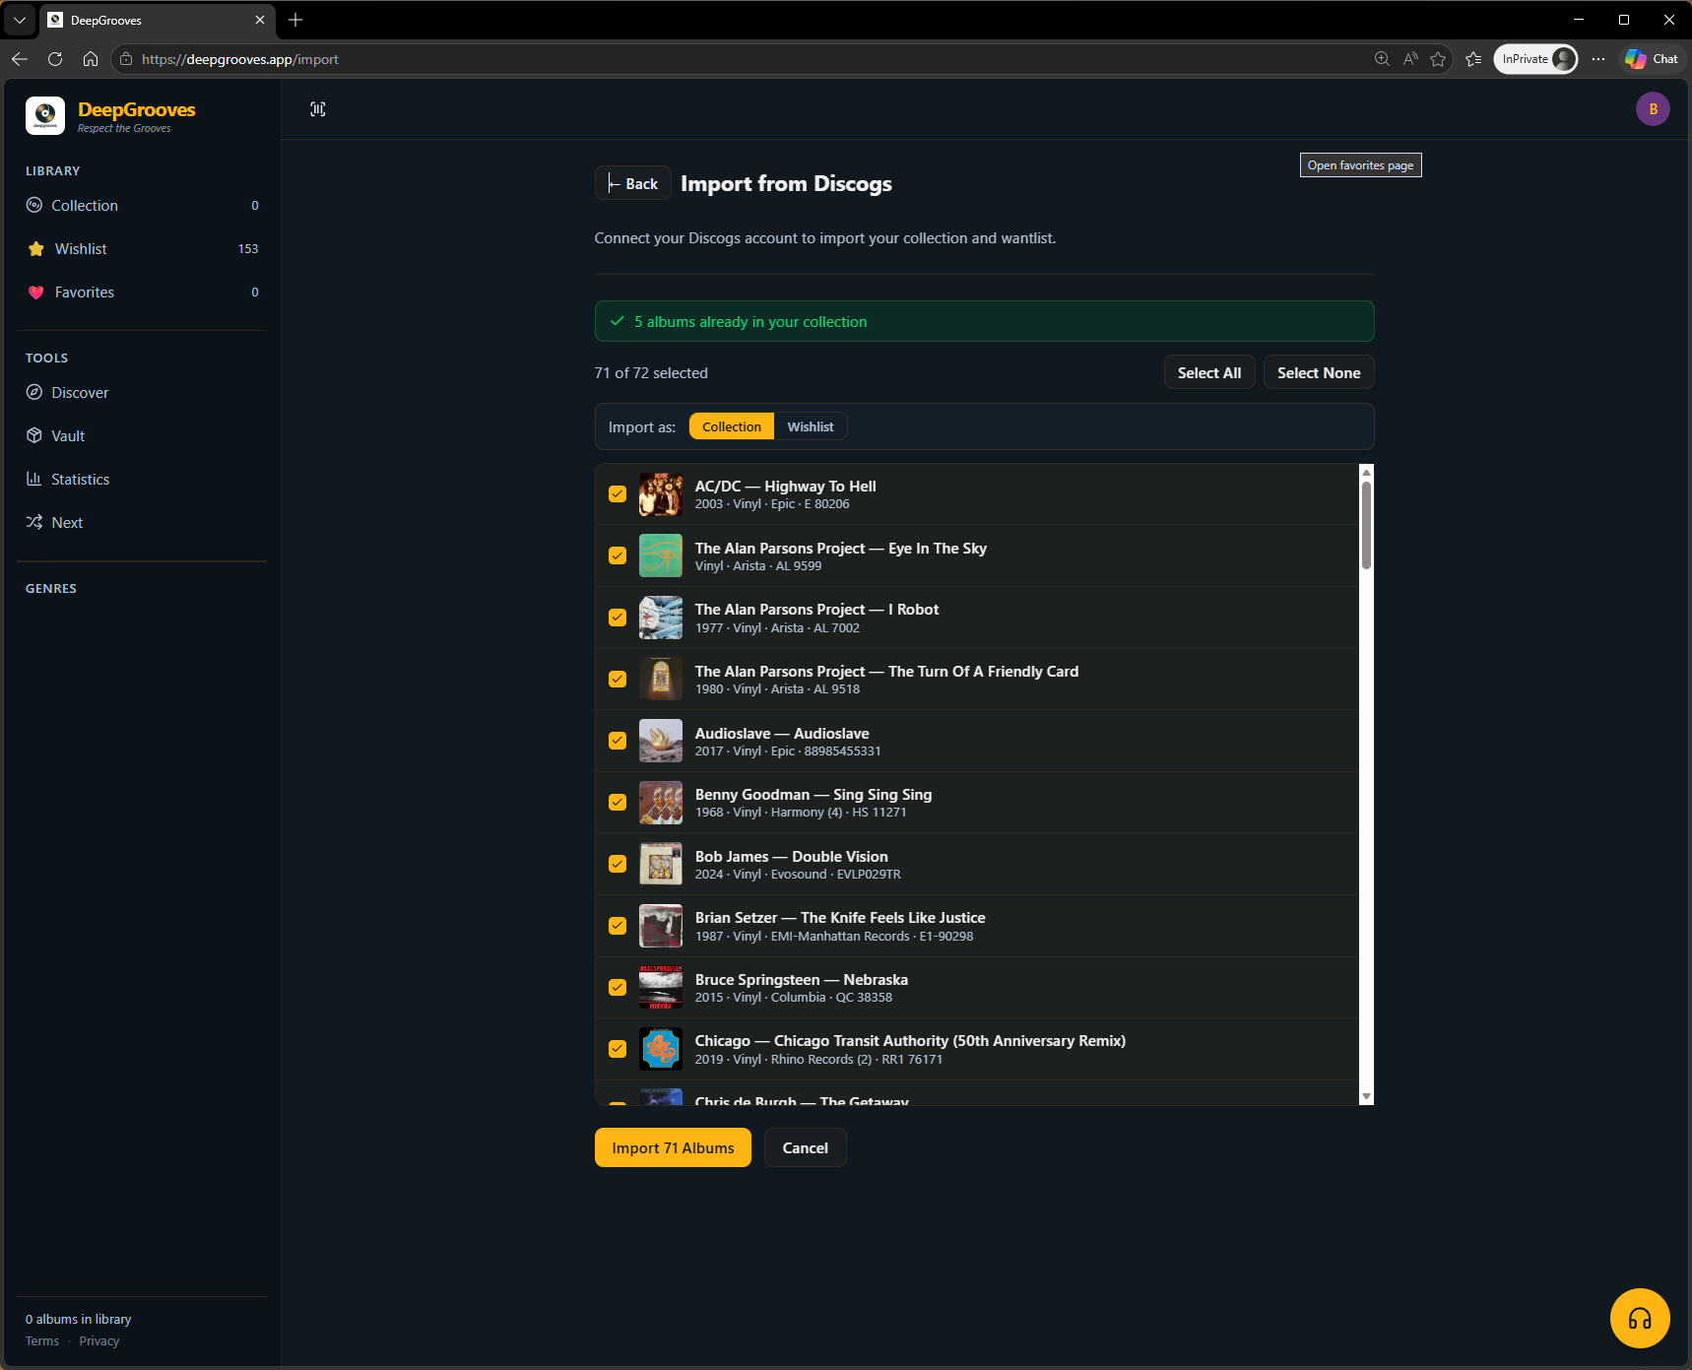Click '71 of 72 selected' text
This screenshot has width=1692, height=1370.
point(651,372)
